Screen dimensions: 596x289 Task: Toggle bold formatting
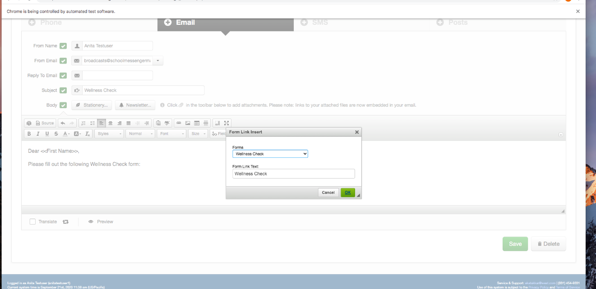point(29,134)
